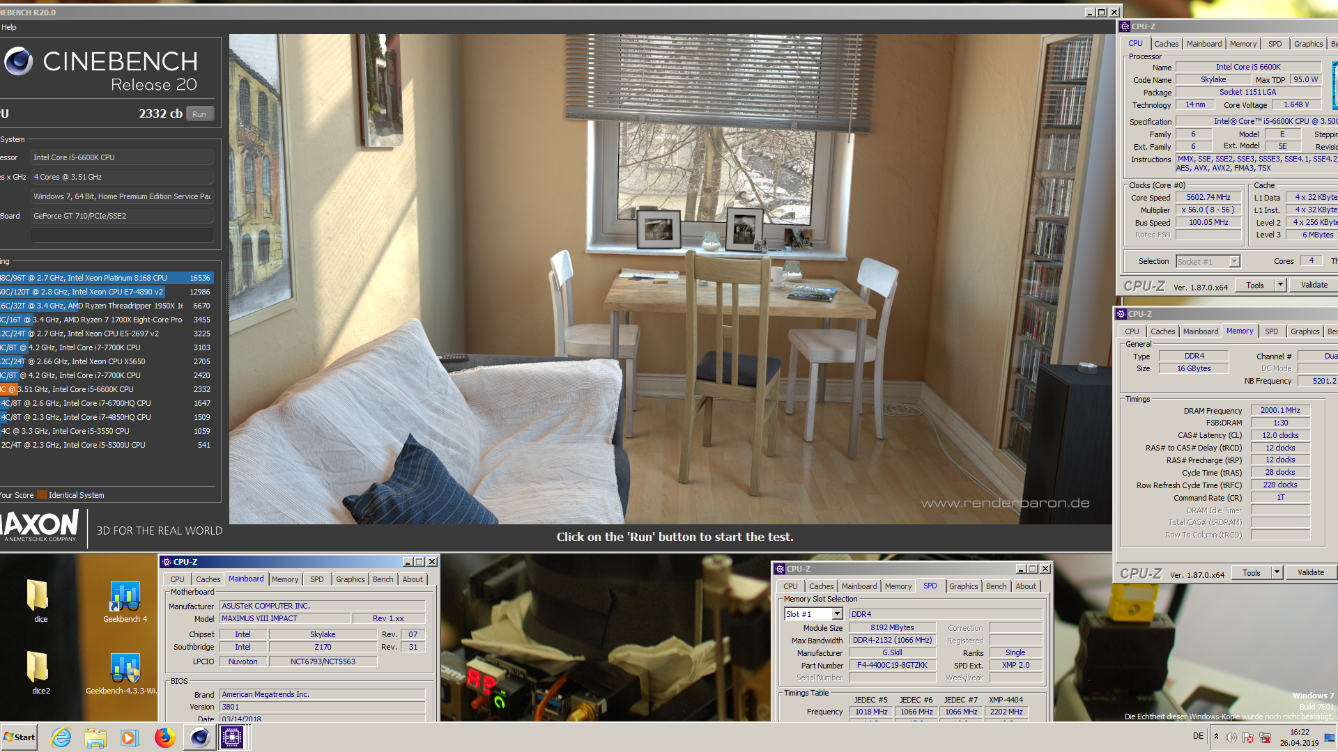Click the empty info field under graphics board

point(122,235)
